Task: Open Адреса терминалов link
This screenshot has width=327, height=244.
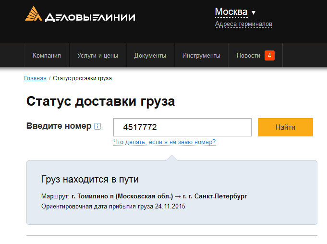Action: coord(243,24)
